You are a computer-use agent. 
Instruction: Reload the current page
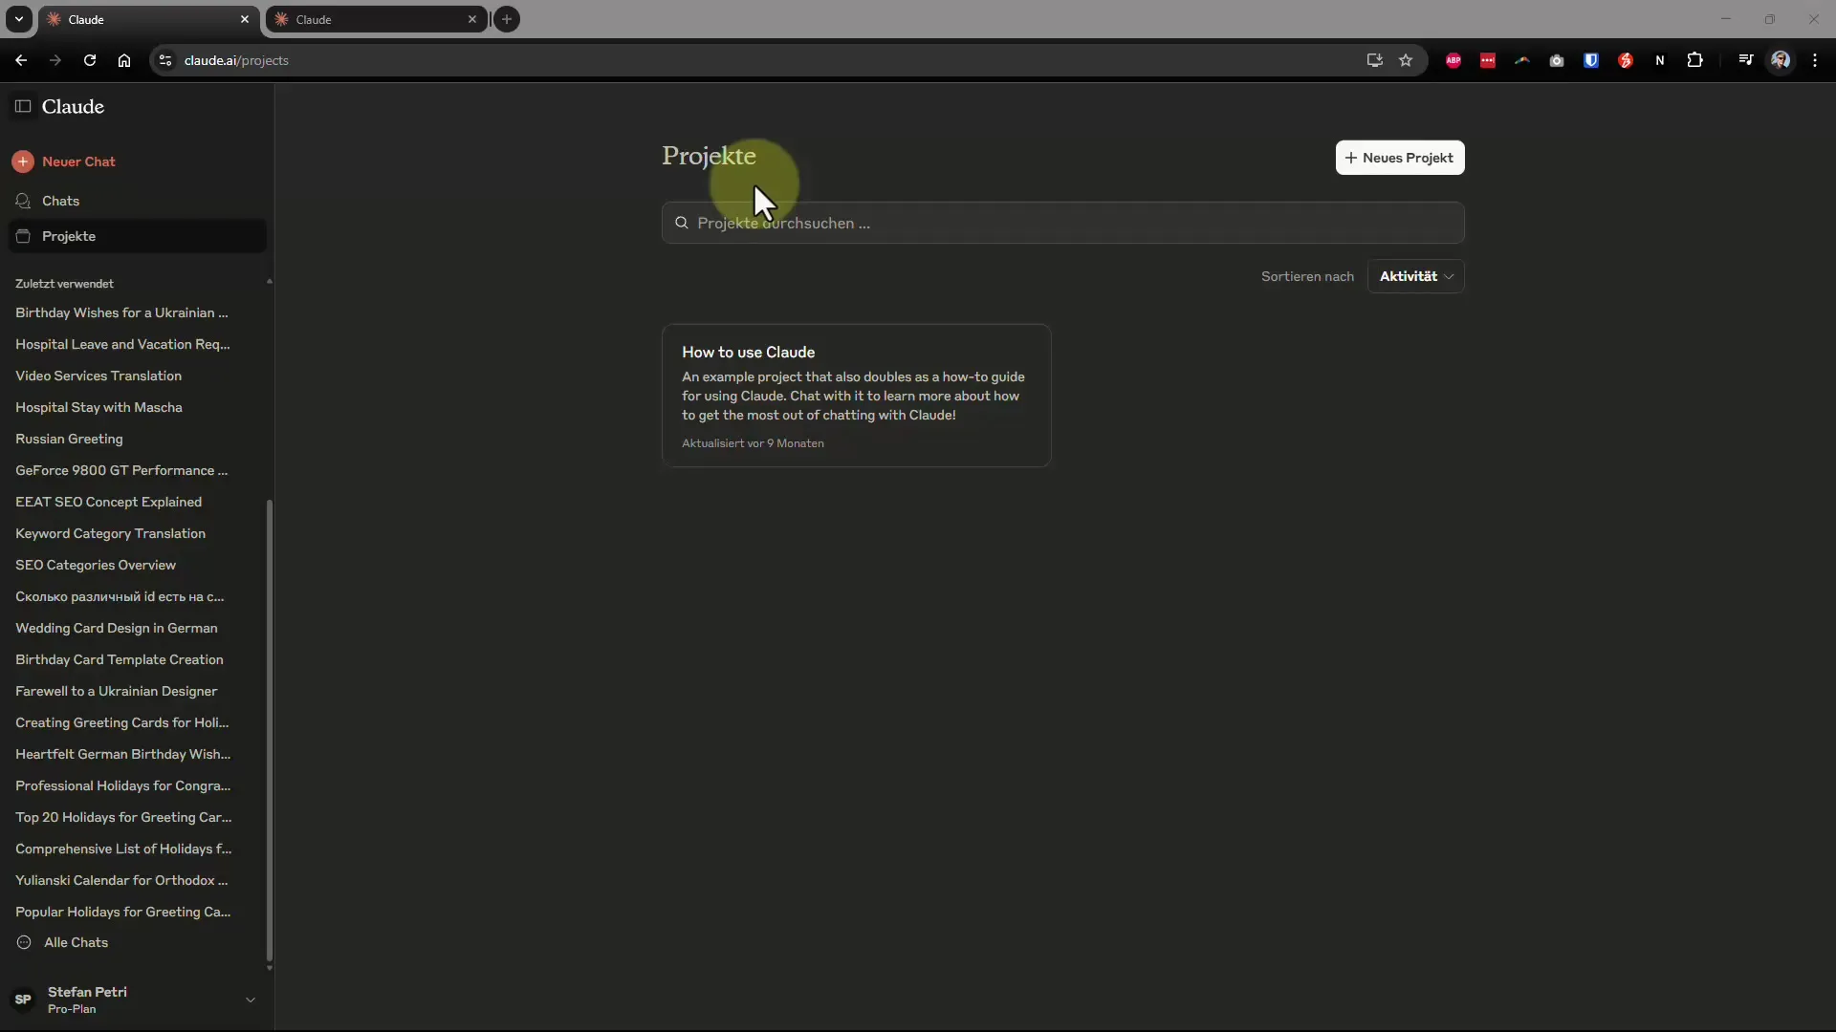click(90, 60)
